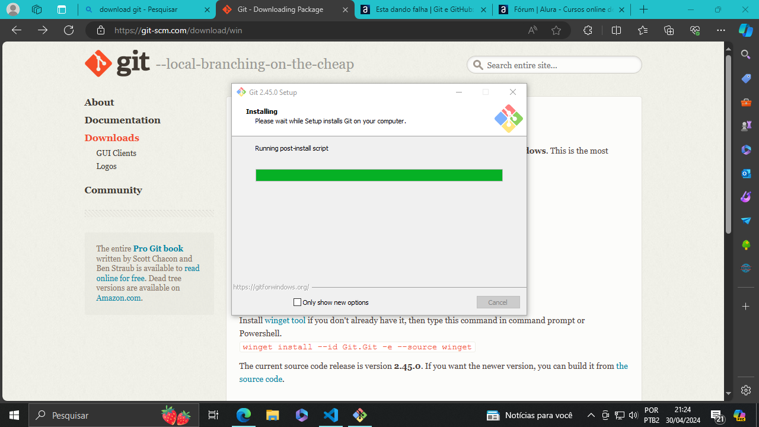Click the git logo on the website
Viewport: 759px width, 427px height.
[117, 63]
